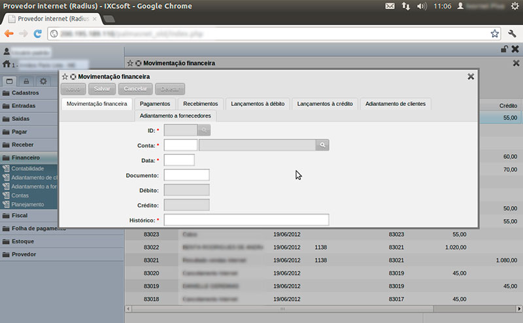
Task: Expand the Provedor menu folder
Action: pos(62,254)
